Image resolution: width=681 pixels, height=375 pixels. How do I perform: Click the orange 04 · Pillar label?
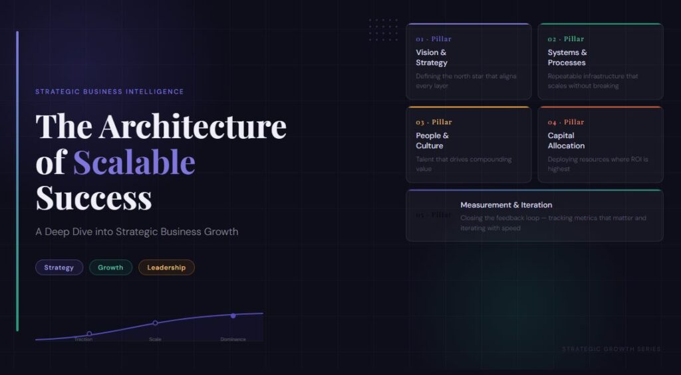[565, 122]
